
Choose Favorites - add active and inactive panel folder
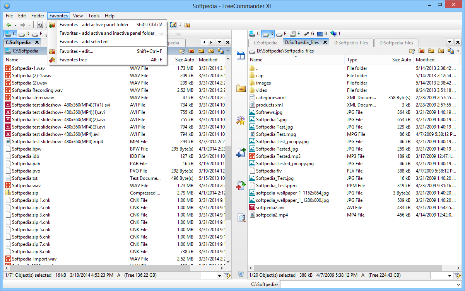pos(107,33)
